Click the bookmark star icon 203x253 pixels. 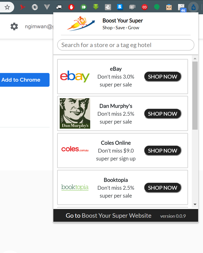click(x=7, y=7)
